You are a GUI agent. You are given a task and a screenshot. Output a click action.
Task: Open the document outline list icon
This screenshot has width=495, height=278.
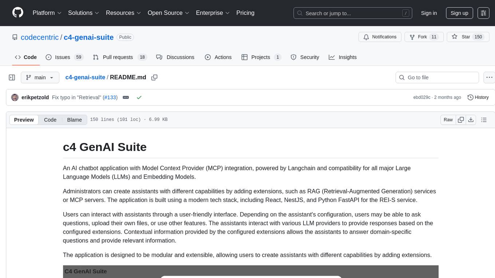point(484,120)
